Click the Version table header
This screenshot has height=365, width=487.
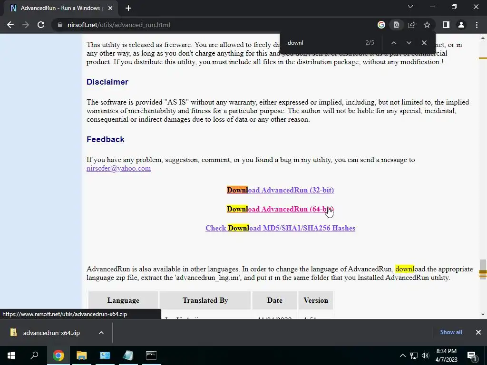(316, 300)
